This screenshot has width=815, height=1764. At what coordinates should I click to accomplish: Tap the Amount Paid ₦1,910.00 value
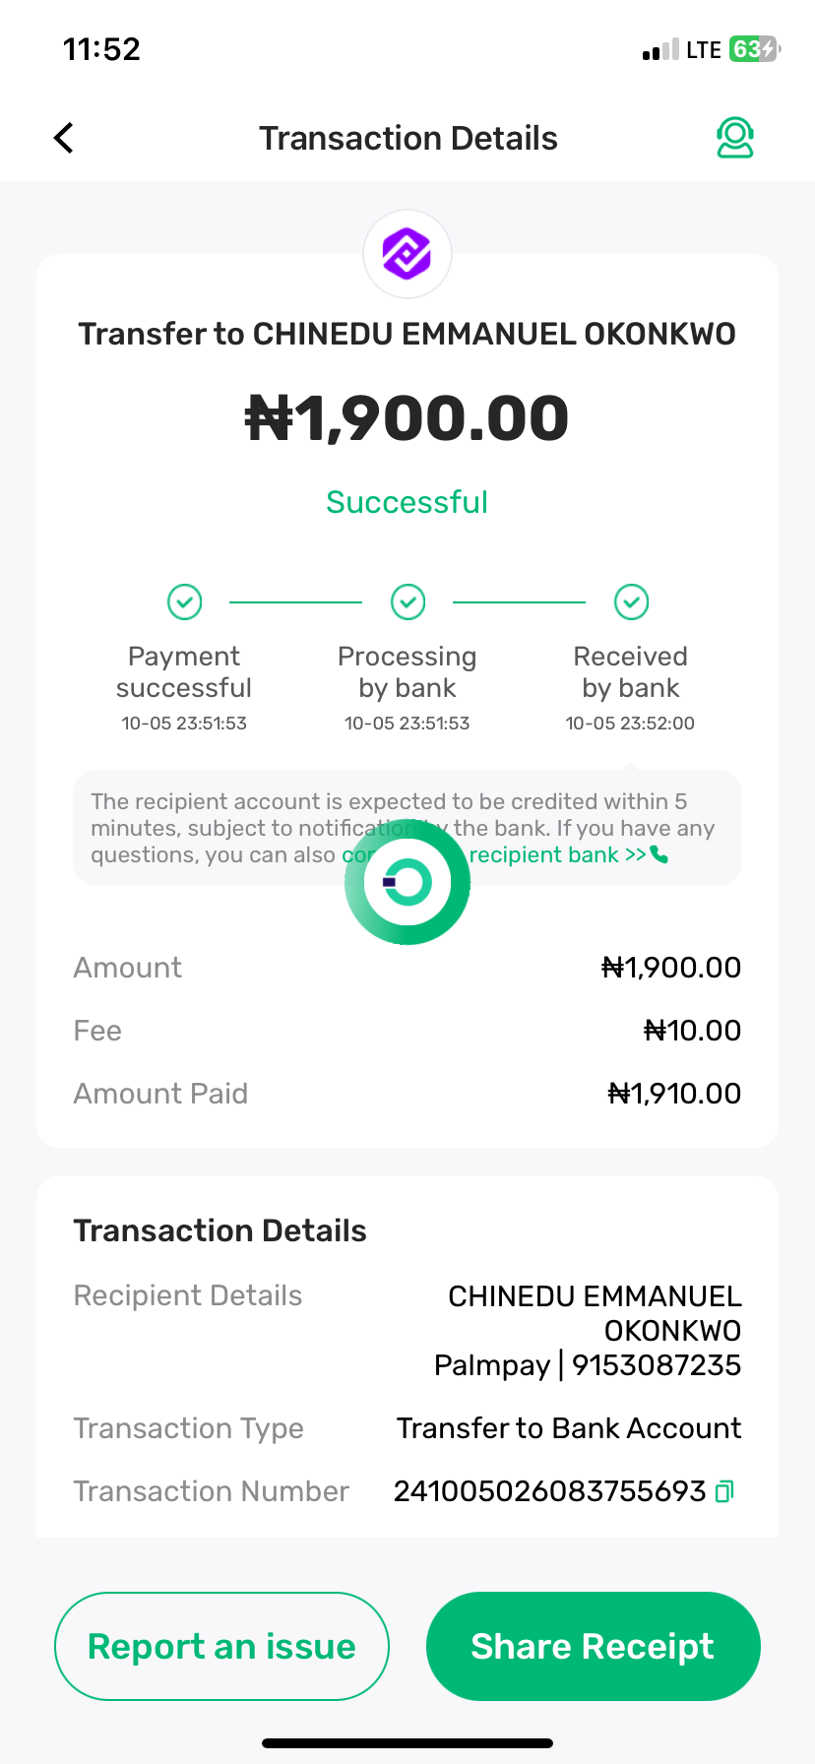point(674,1094)
